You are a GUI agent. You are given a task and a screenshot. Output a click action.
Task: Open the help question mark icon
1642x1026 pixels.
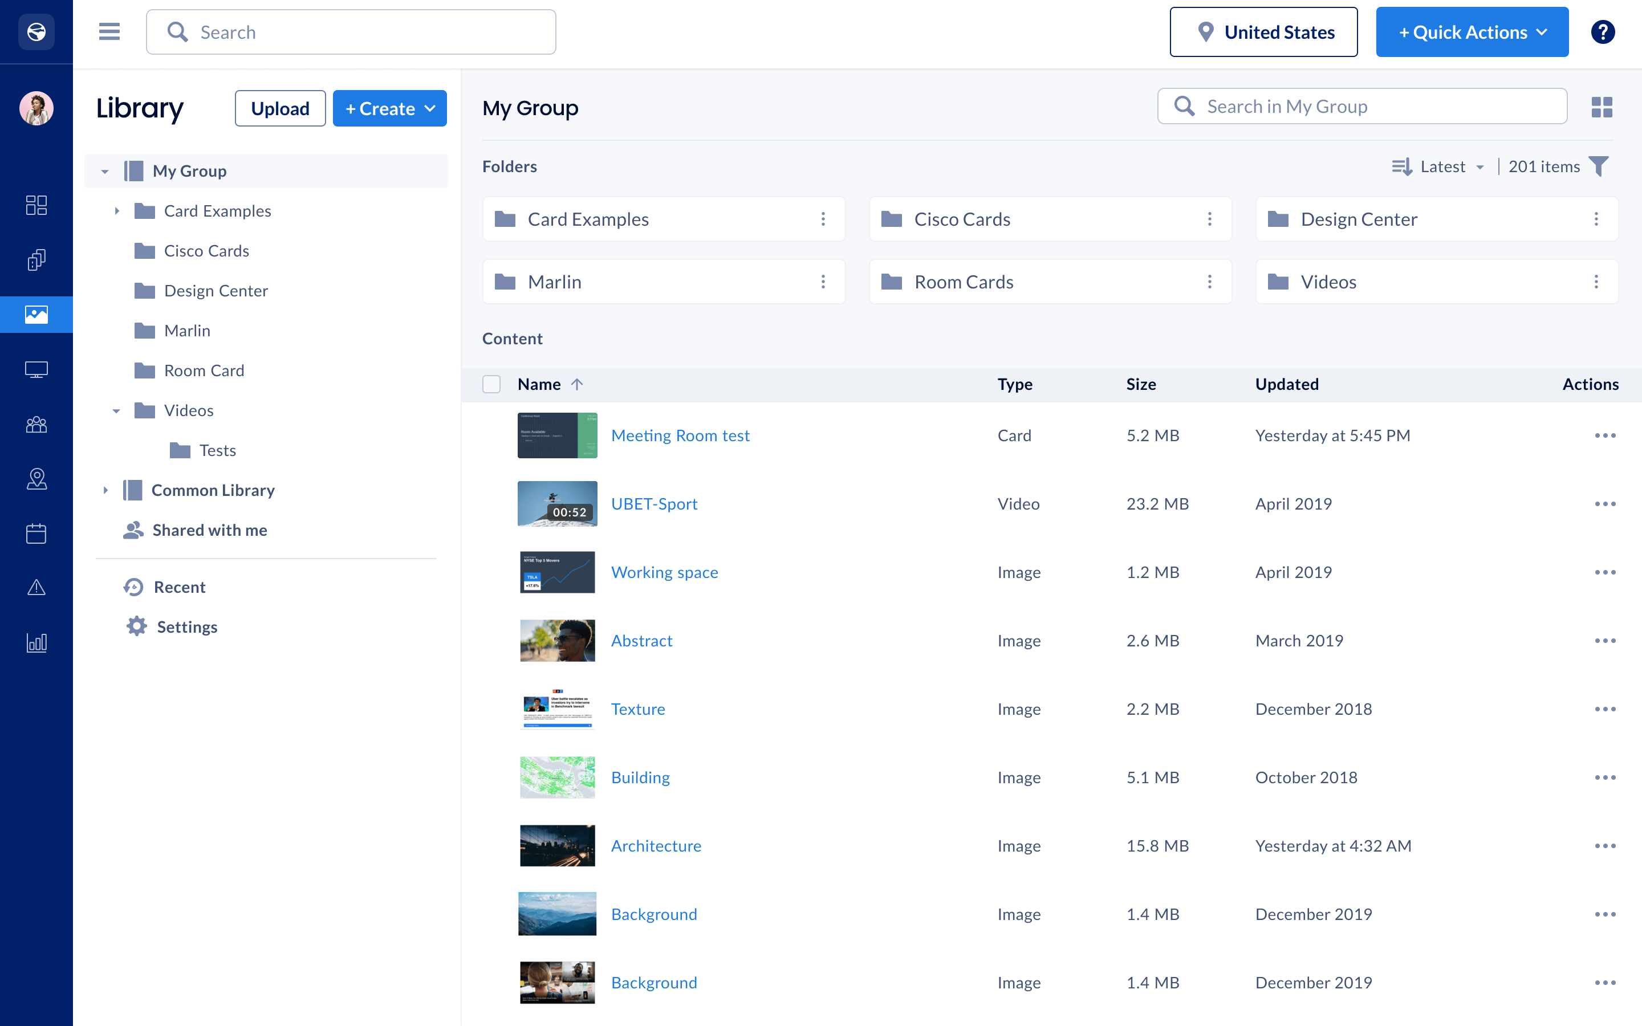[x=1602, y=32]
